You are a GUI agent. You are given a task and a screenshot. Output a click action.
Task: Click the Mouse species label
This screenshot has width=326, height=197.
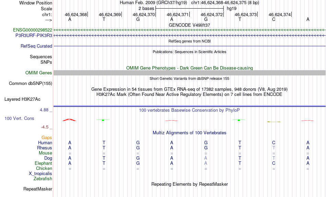click(45, 153)
